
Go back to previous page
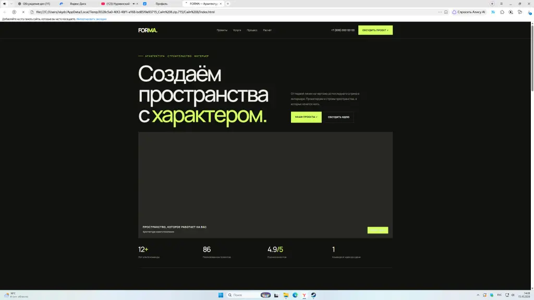coord(5,12)
